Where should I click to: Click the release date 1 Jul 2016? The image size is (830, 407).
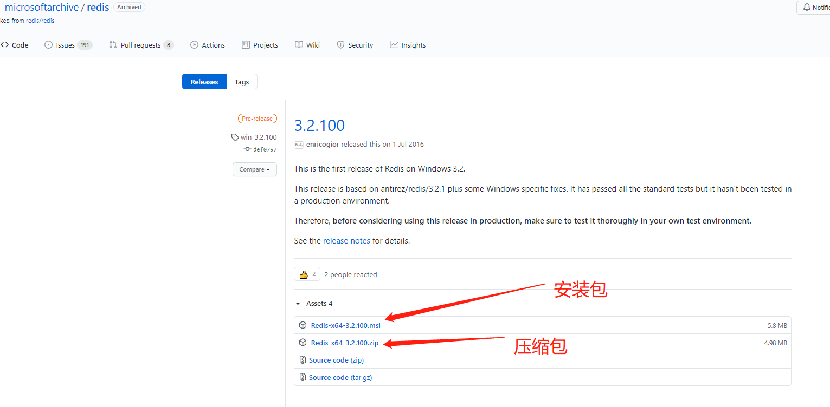pyautogui.click(x=408, y=145)
